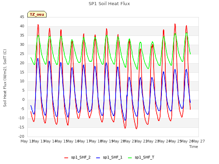The height and width of the screenshot is (164, 219).
Task: Click the 25 y-axis tick label
Action: [22, 54]
